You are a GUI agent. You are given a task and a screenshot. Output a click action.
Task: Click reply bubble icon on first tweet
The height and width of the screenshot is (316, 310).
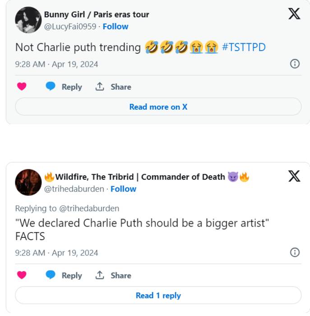pos(51,87)
